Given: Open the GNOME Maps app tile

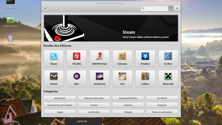Looking at the screenshot, I should (x=100, y=58).
